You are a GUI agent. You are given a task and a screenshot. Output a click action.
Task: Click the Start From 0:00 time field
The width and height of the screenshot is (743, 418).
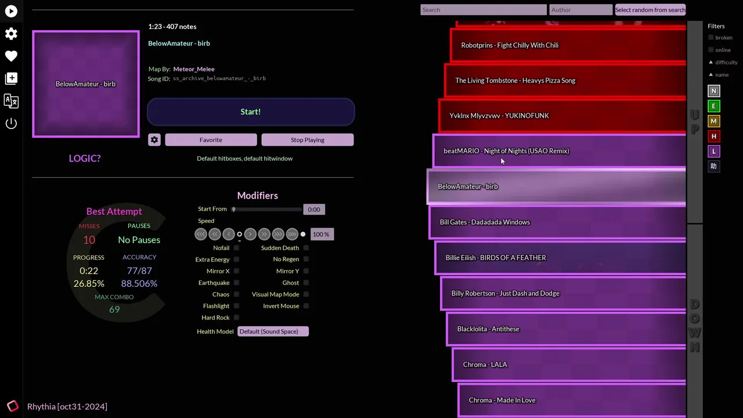point(314,210)
